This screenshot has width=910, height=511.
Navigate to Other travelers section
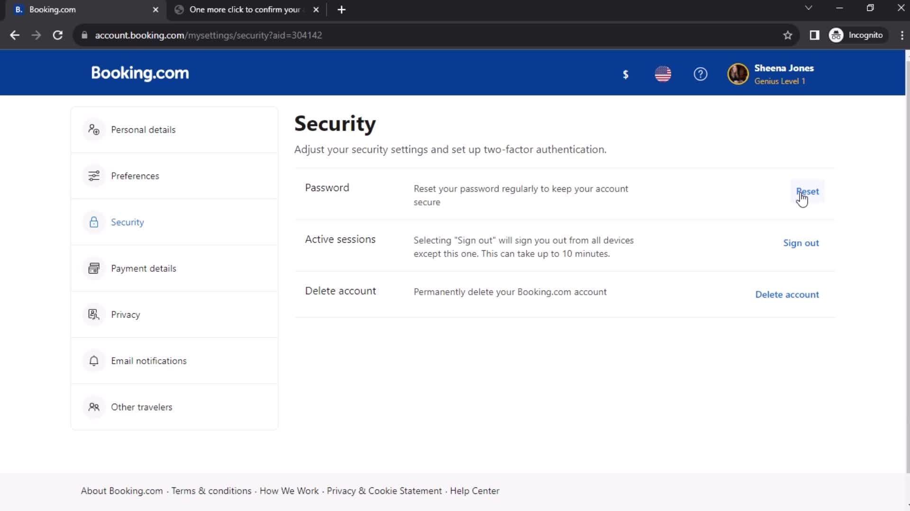(x=141, y=407)
